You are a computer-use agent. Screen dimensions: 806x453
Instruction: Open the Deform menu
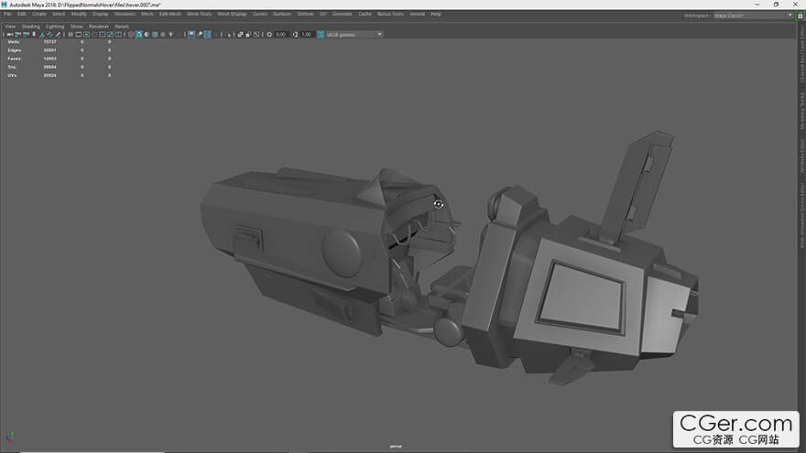click(306, 14)
